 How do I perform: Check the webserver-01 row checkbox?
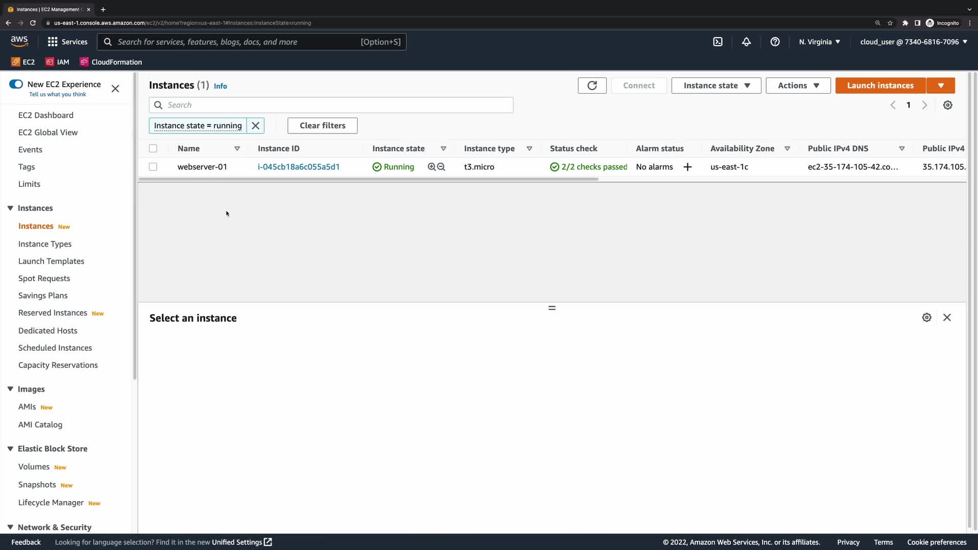(153, 167)
